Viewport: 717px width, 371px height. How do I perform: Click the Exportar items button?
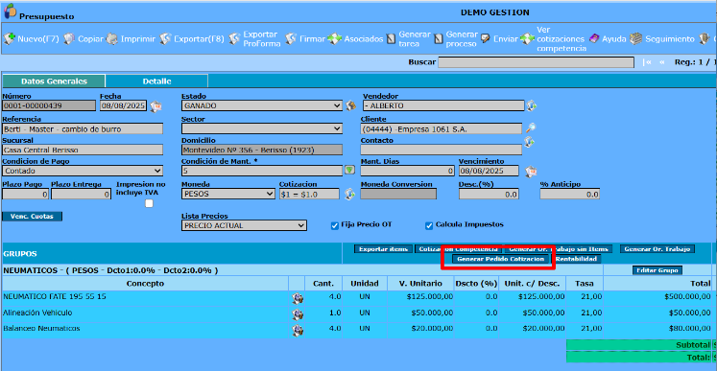[x=384, y=249]
